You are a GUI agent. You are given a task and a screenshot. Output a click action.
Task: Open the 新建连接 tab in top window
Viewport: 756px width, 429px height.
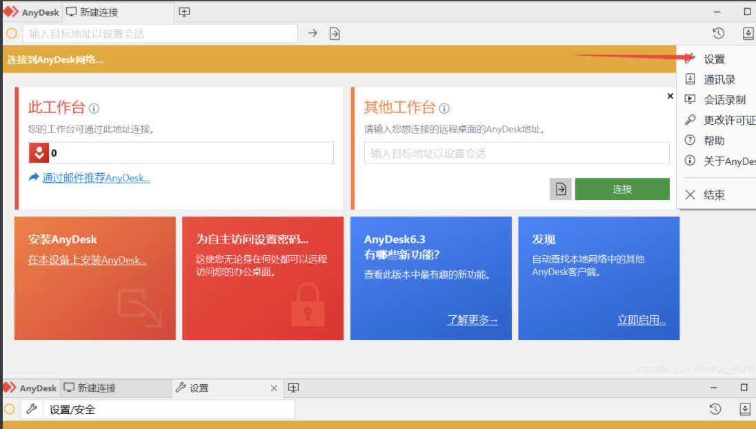(x=119, y=12)
